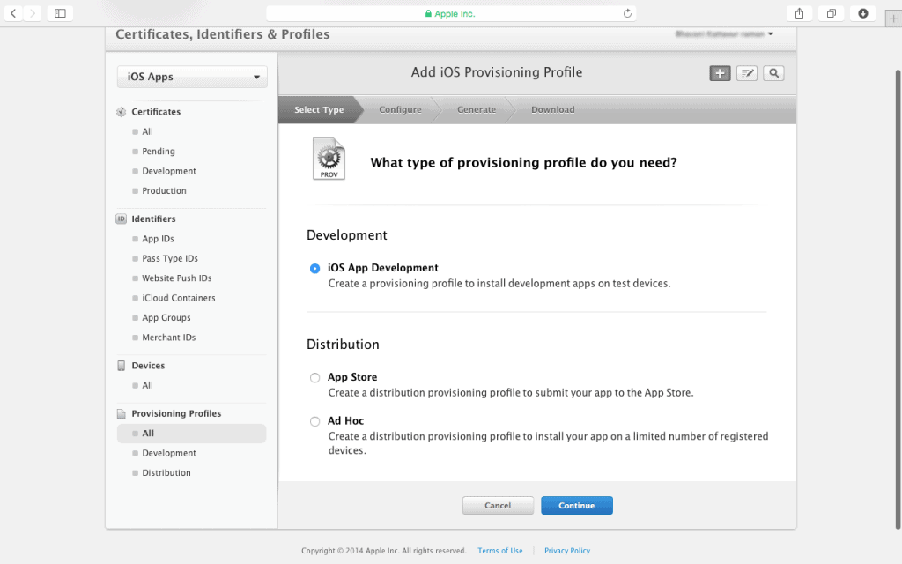Click the page vertical scrollbar
This screenshot has width=902, height=564.
point(898,300)
